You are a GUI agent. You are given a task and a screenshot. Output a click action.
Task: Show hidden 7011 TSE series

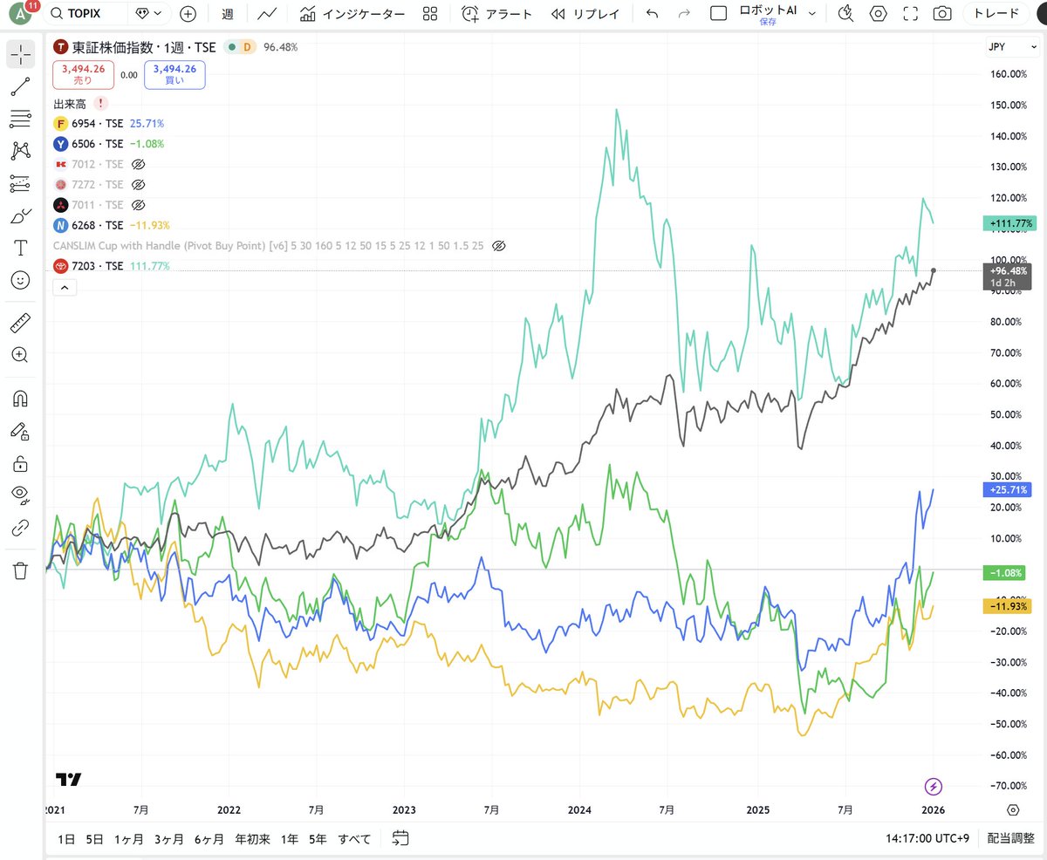click(137, 204)
